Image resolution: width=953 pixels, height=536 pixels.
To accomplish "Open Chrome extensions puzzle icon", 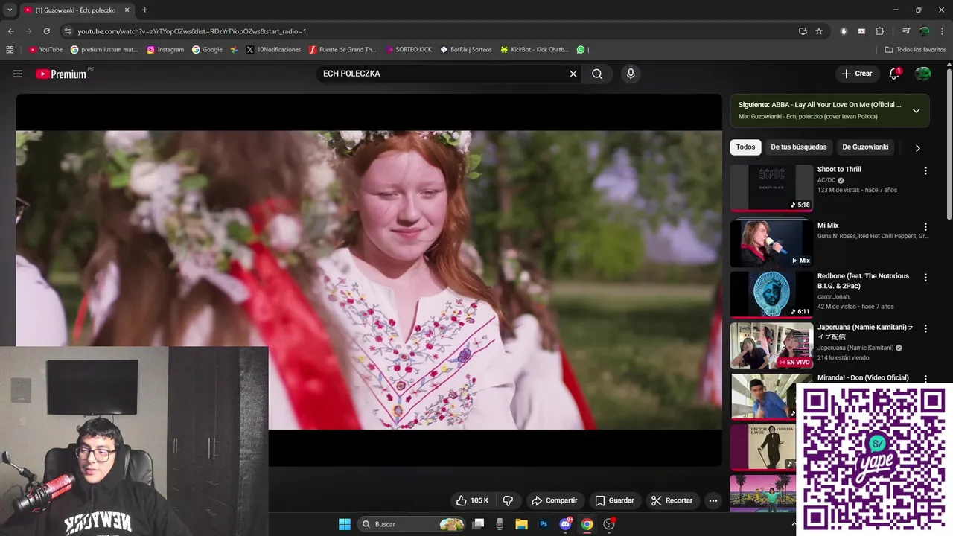I will [879, 31].
